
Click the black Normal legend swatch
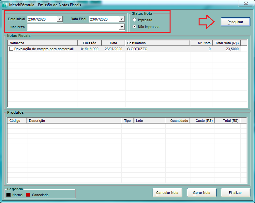pyautogui.click(x=8, y=195)
